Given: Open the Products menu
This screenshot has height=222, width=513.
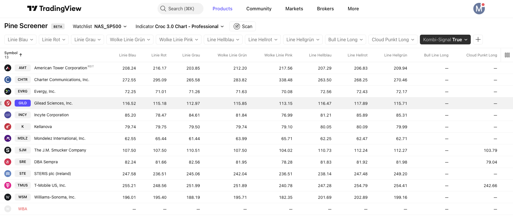Looking at the screenshot, I should (x=222, y=9).
